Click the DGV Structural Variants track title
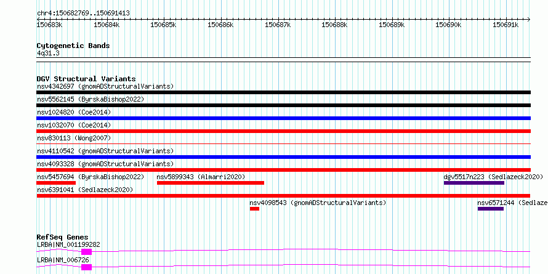This screenshot has height=274, width=548. point(86,79)
